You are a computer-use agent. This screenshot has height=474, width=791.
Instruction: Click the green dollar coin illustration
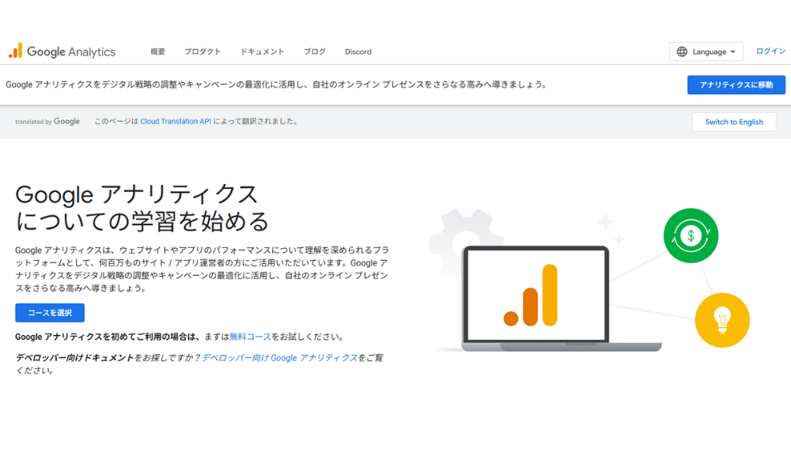(690, 235)
